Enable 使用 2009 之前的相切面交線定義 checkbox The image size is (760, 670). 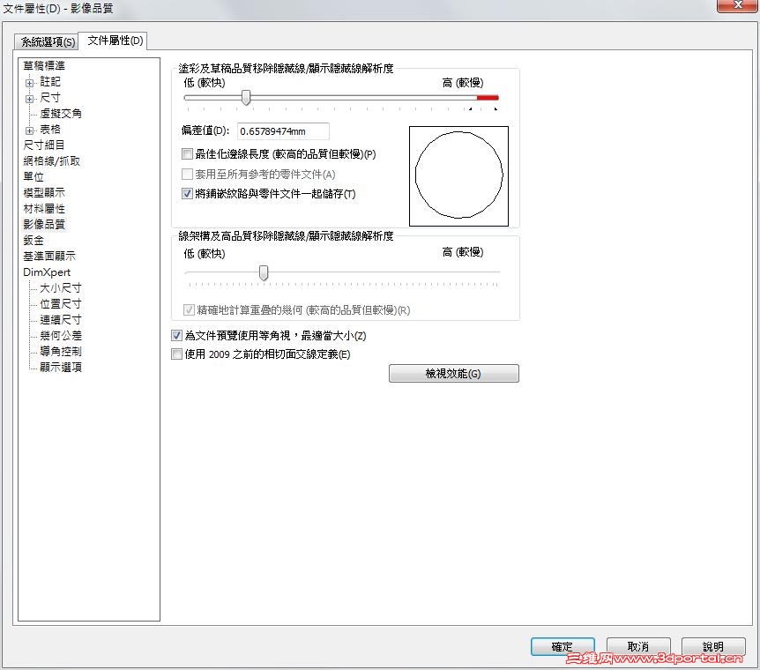(176, 354)
